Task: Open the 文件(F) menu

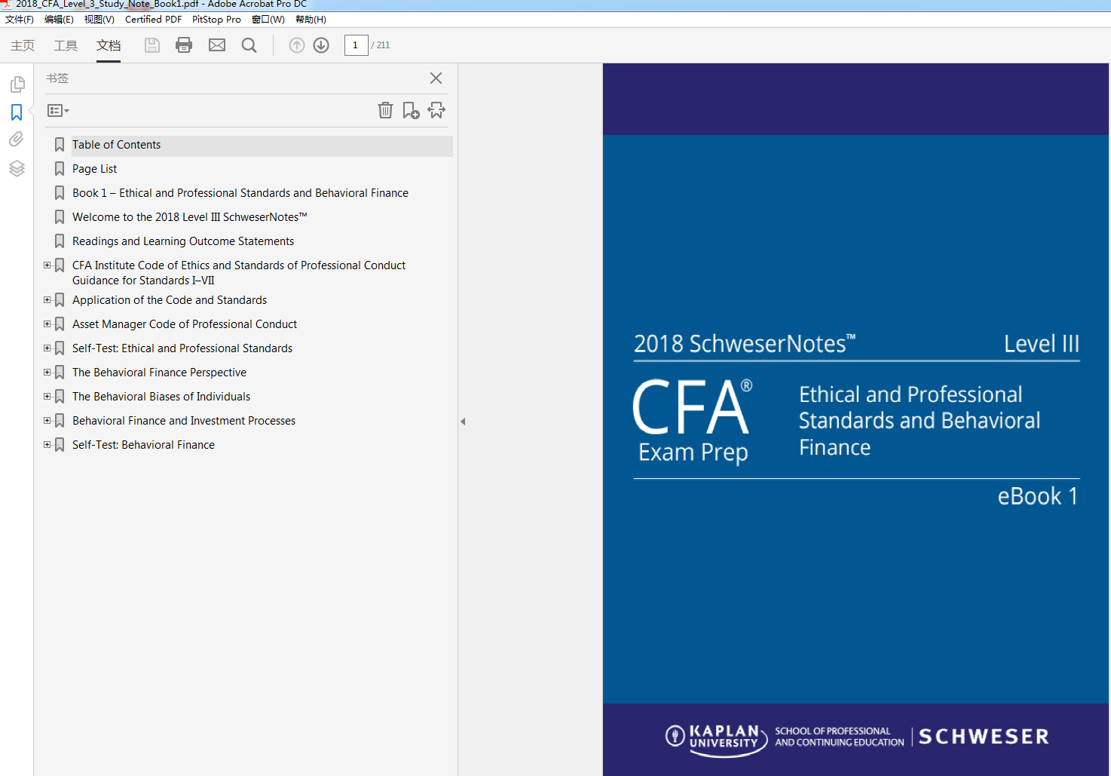Action: pyautogui.click(x=20, y=20)
